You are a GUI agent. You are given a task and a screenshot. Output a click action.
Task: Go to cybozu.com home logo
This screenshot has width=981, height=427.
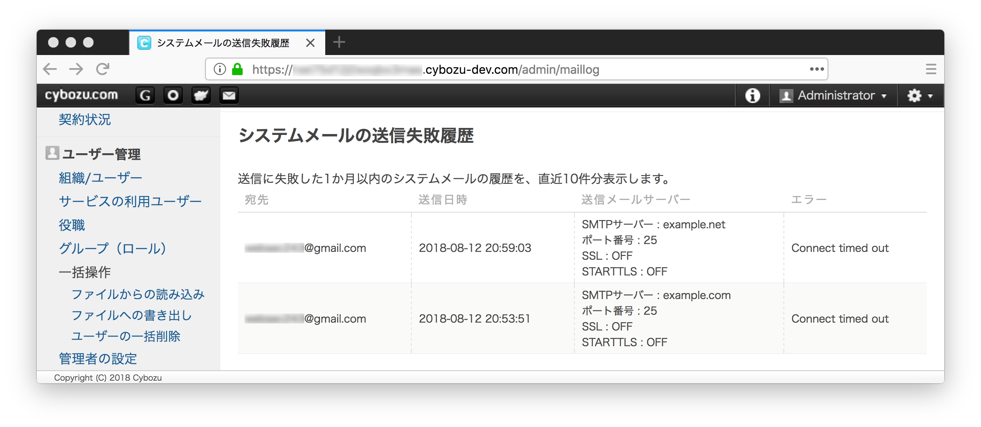point(82,95)
